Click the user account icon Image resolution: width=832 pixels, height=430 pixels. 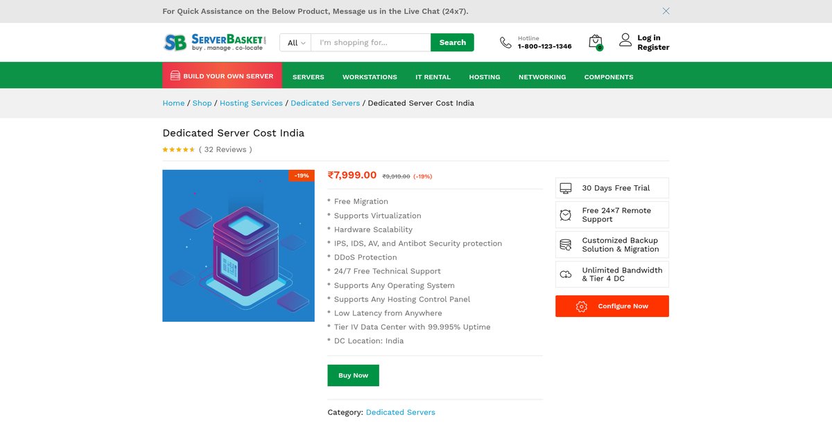(x=625, y=40)
